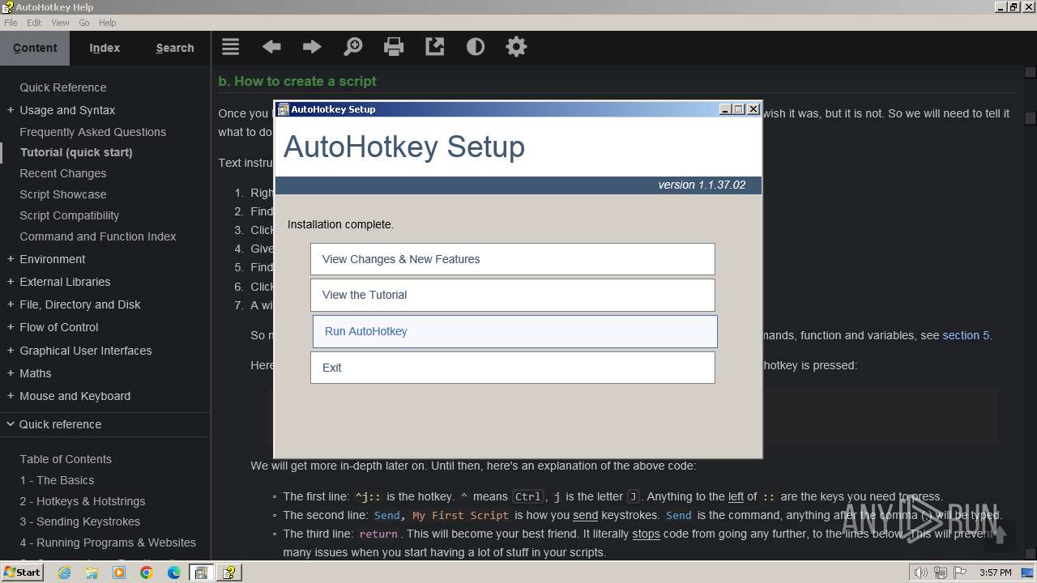Open Google Chrome from the taskbar
1037x583 pixels.
click(x=147, y=572)
